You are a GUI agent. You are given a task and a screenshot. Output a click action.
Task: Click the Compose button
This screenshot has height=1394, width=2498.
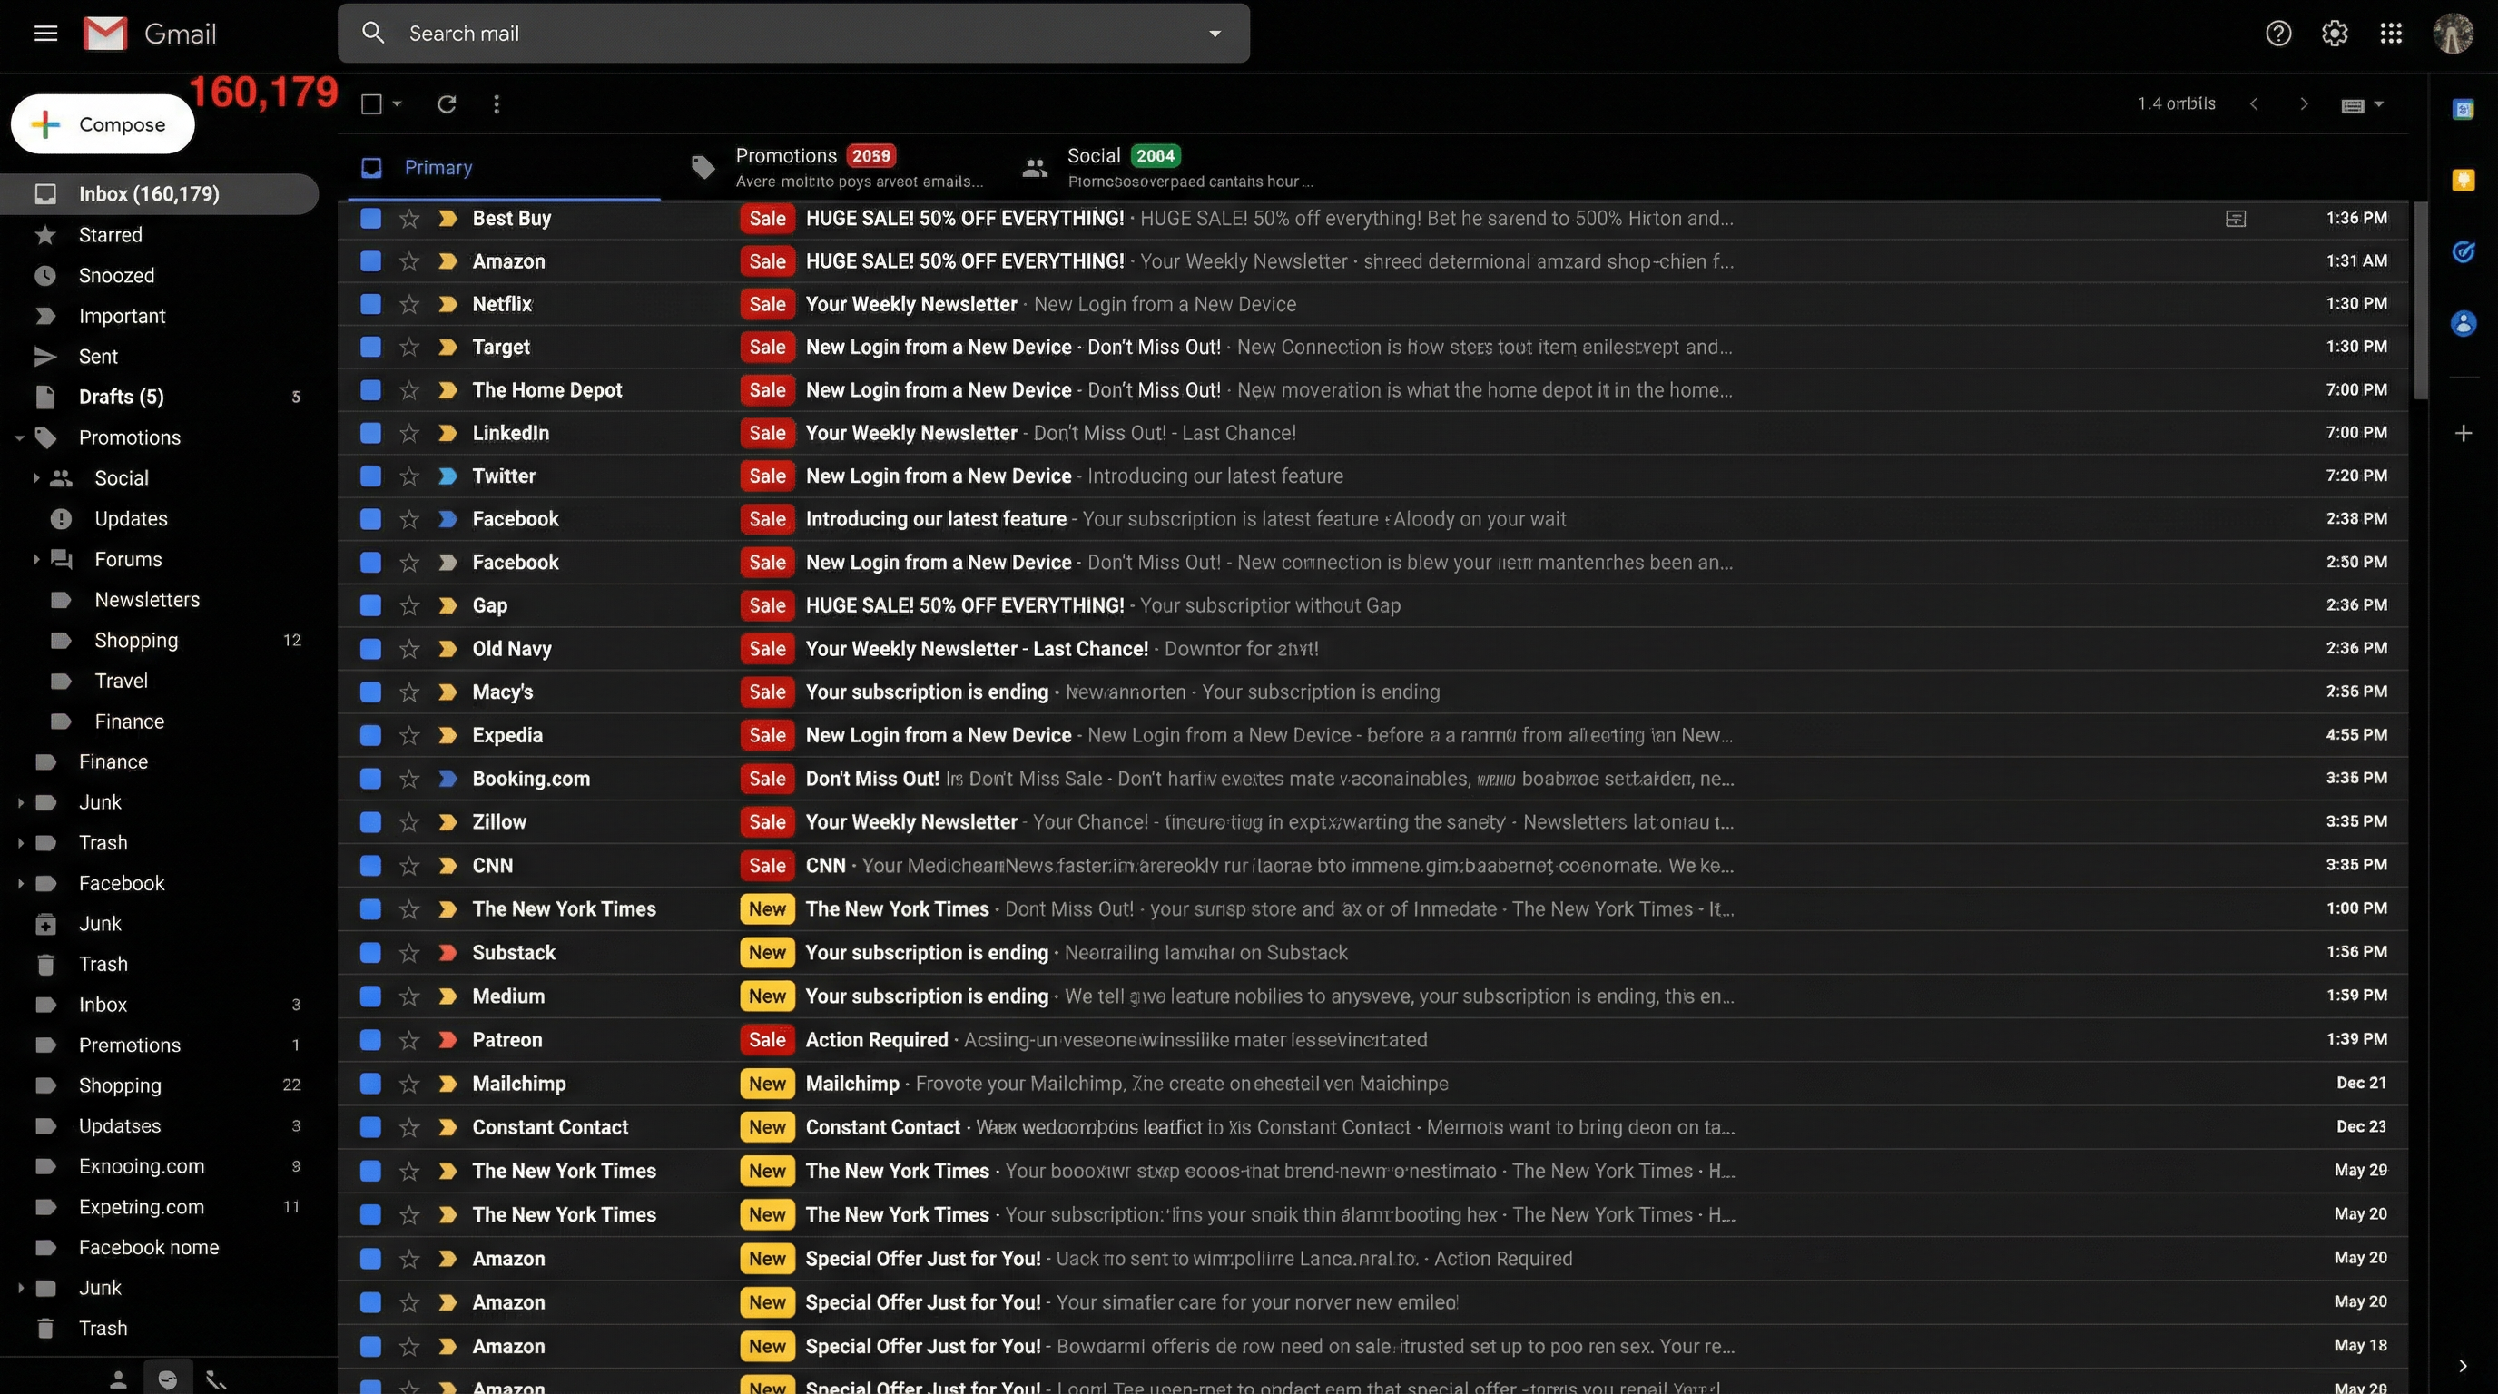click(x=102, y=123)
